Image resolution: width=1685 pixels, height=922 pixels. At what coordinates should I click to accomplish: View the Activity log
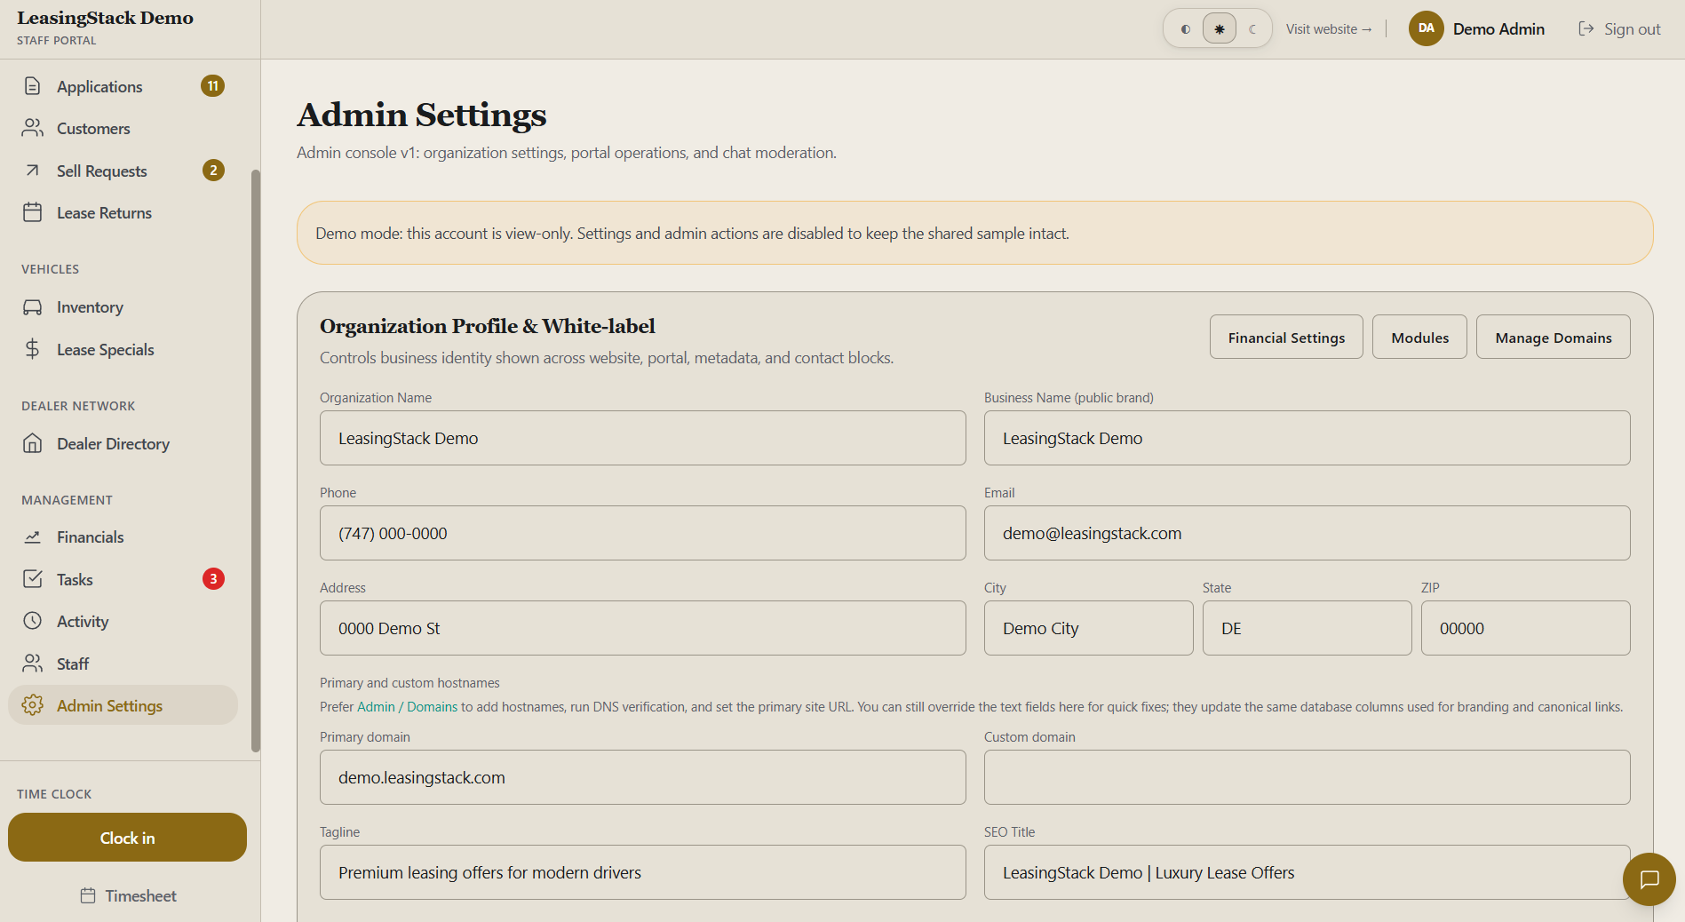coord(123,622)
